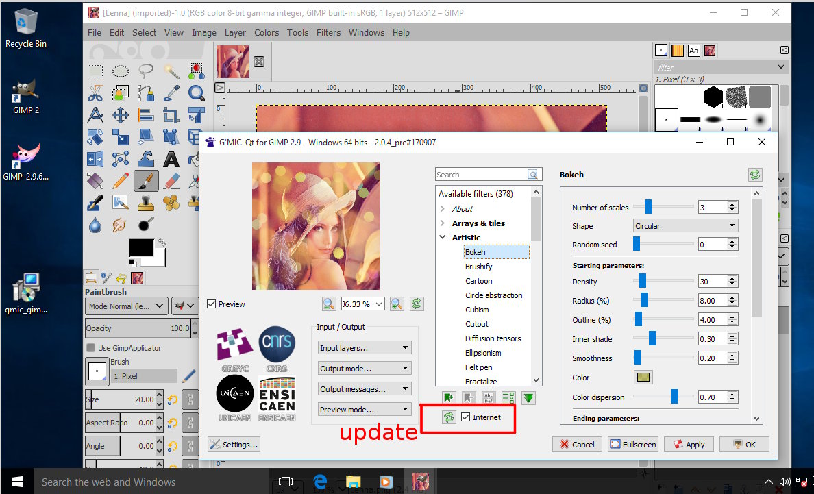
Task: Reset Bokeh parameters with top-right refresh icon
Action: [x=755, y=175]
